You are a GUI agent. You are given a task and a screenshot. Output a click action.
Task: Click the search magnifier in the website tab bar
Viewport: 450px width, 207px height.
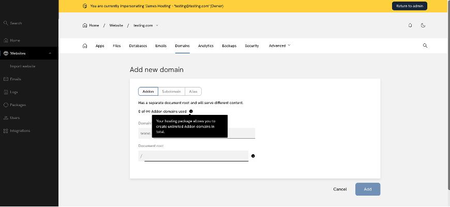pos(425,46)
